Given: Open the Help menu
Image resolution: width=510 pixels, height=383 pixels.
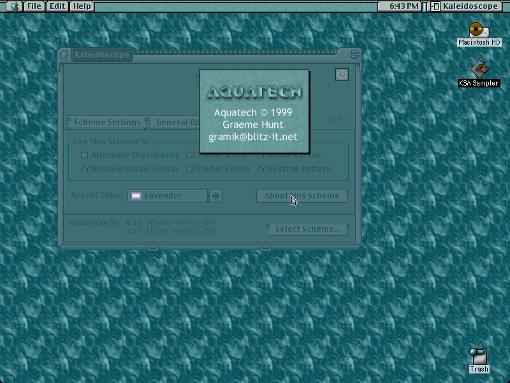Looking at the screenshot, I should (82, 6).
